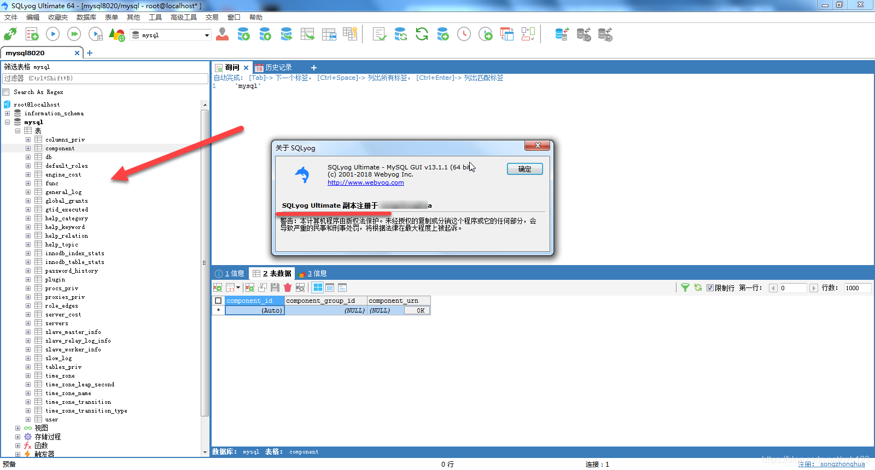Select the slow_log table in tree
This screenshot has width=875, height=470.
click(59, 359)
